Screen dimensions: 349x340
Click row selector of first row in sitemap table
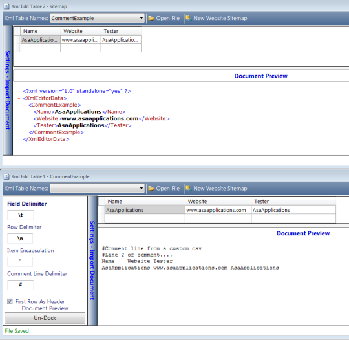tap(17, 40)
